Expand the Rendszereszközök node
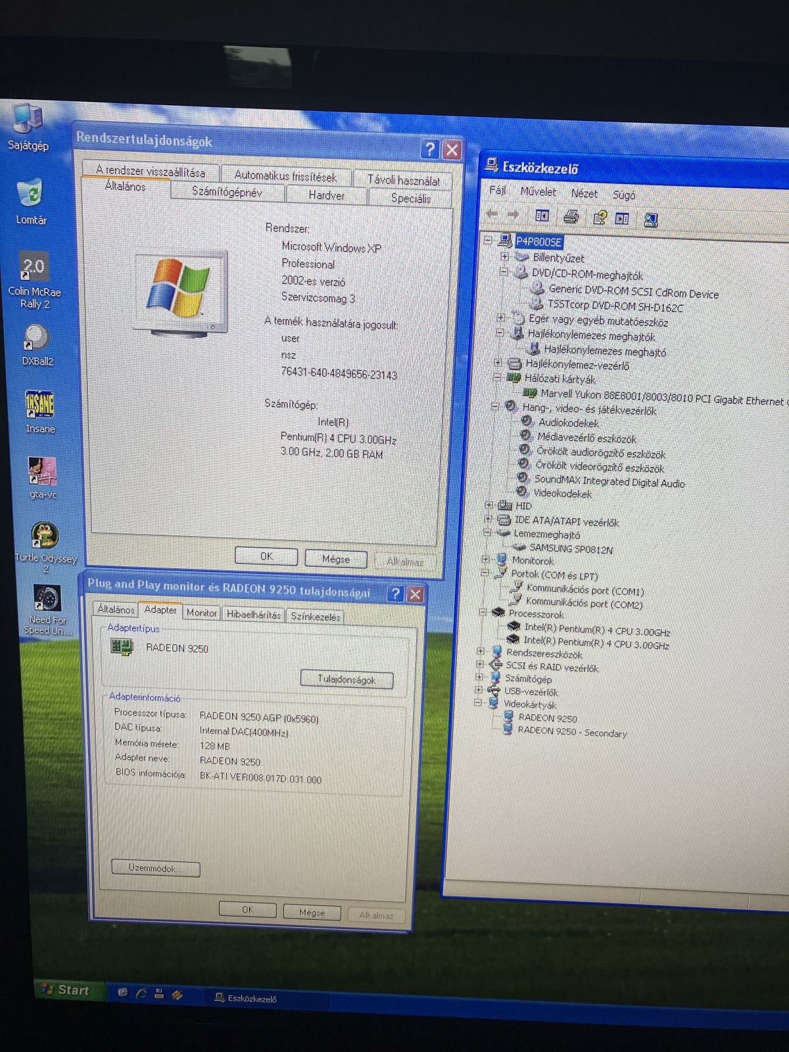 pyautogui.click(x=481, y=652)
